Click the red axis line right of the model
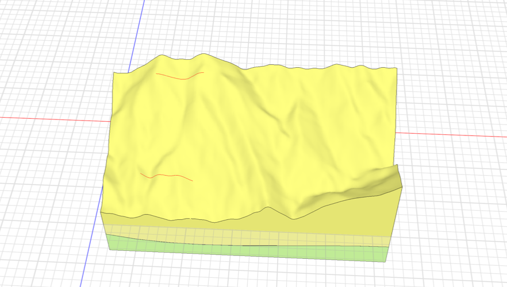Viewport: 507px width, 287px height. 454,135
